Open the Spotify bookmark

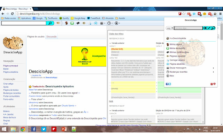coord(64,18)
